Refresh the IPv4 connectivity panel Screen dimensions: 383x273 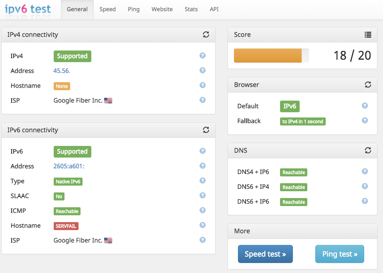pyautogui.click(x=206, y=35)
